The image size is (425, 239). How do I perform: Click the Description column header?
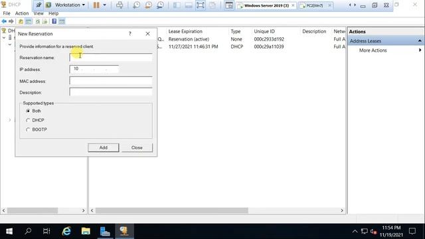(x=314, y=31)
